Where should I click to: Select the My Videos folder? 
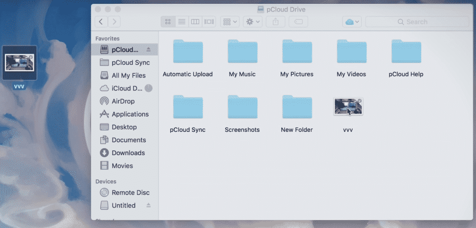(x=352, y=51)
